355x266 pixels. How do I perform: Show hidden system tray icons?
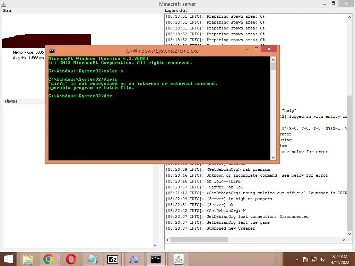[x=297, y=259]
